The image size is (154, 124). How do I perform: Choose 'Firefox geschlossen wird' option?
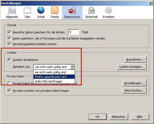coord(54,77)
